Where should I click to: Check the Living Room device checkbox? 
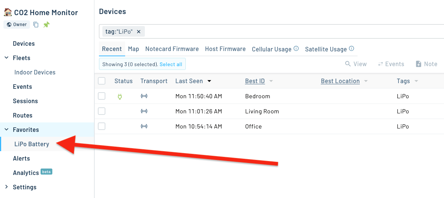tap(102, 111)
